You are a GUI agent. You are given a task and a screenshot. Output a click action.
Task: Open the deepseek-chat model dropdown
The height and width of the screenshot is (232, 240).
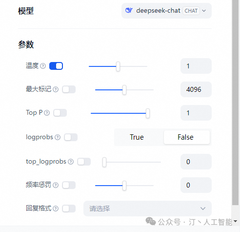166,11
